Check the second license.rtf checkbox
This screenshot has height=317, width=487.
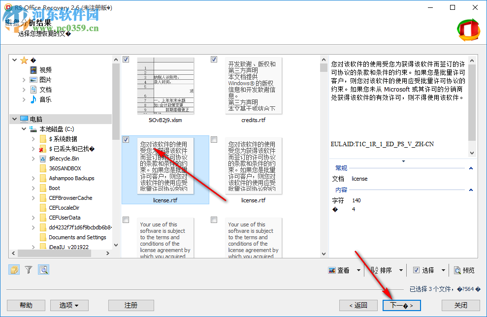coord(214,139)
